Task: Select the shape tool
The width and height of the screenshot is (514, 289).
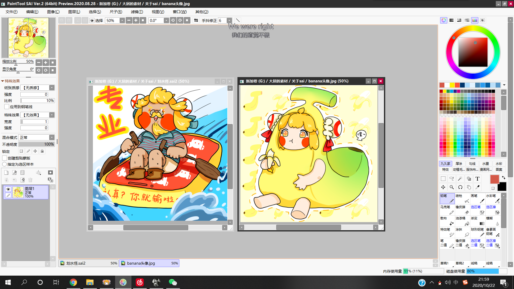Action: (x=469, y=179)
